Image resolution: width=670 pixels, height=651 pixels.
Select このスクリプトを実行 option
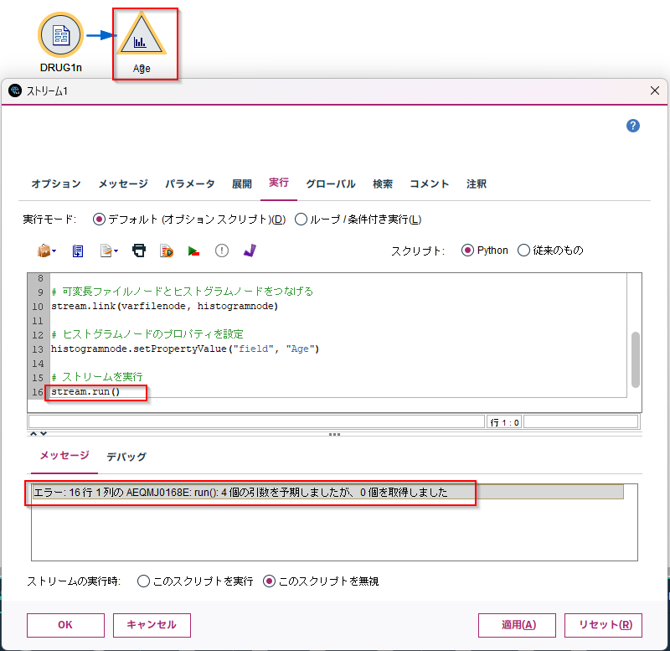[x=143, y=581]
